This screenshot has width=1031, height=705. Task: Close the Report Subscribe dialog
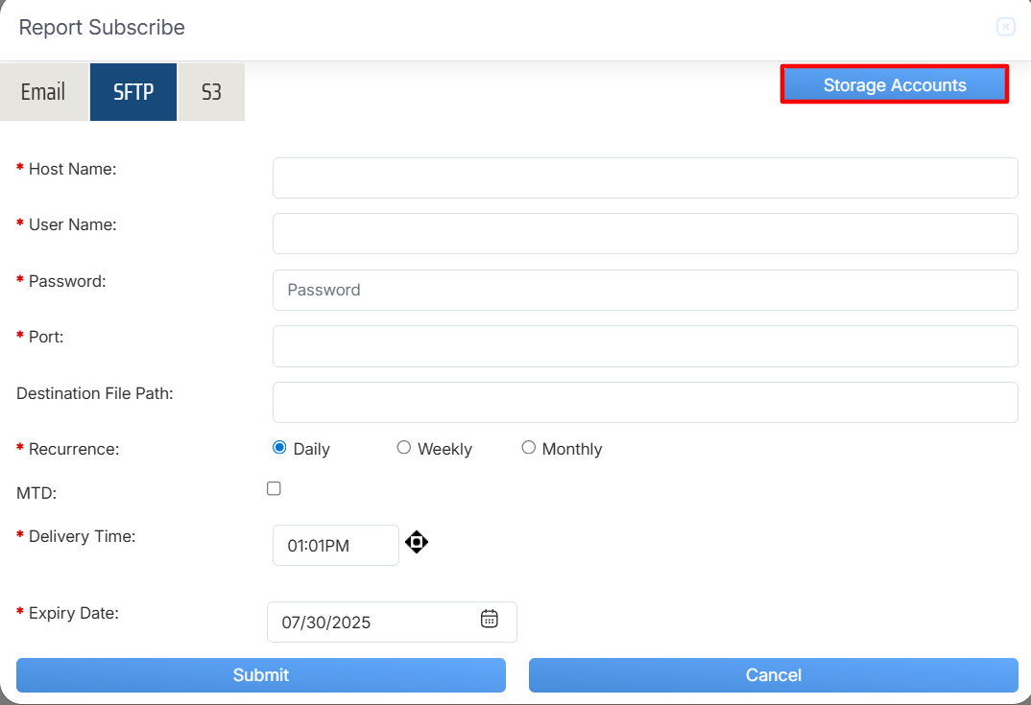click(1005, 27)
